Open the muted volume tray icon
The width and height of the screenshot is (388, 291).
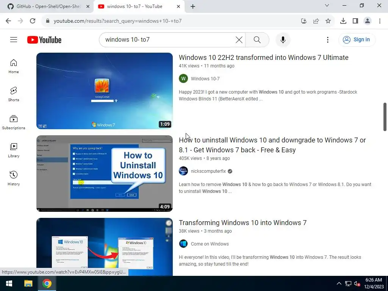(x=357, y=283)
